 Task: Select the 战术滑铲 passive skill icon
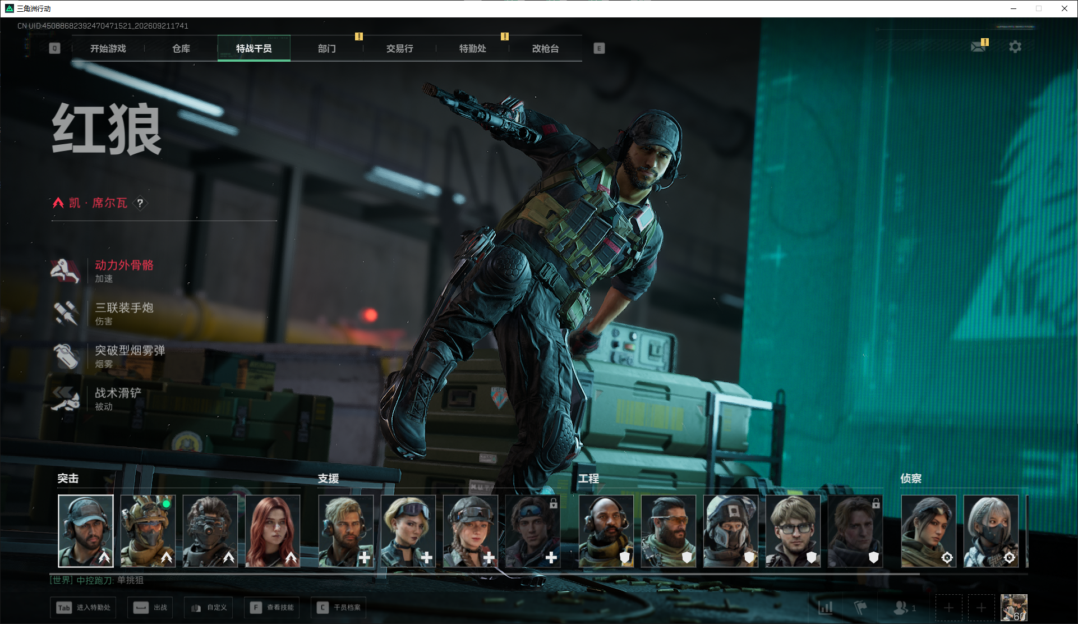click(x=66, y=399)
